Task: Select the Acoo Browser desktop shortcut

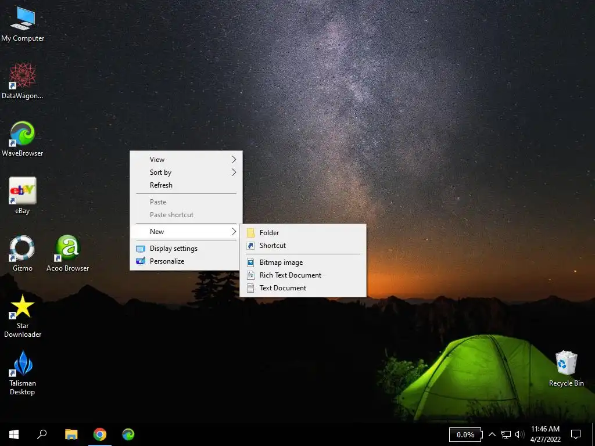Action: point(67,253)
